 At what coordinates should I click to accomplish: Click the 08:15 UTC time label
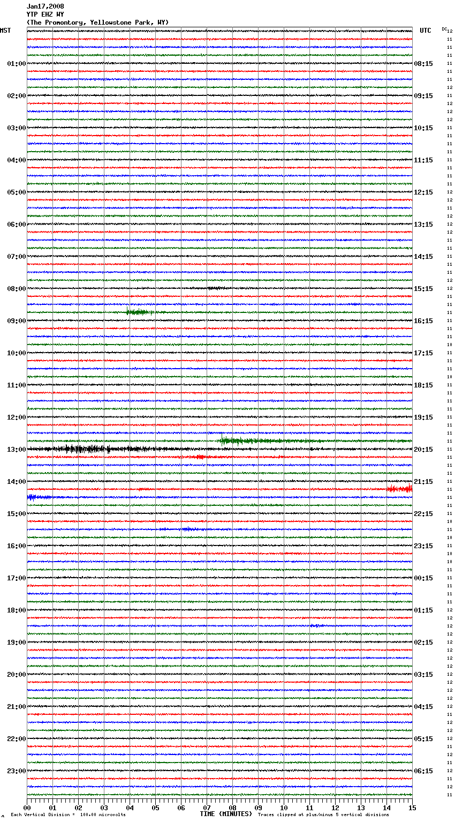tap(423, 64)
